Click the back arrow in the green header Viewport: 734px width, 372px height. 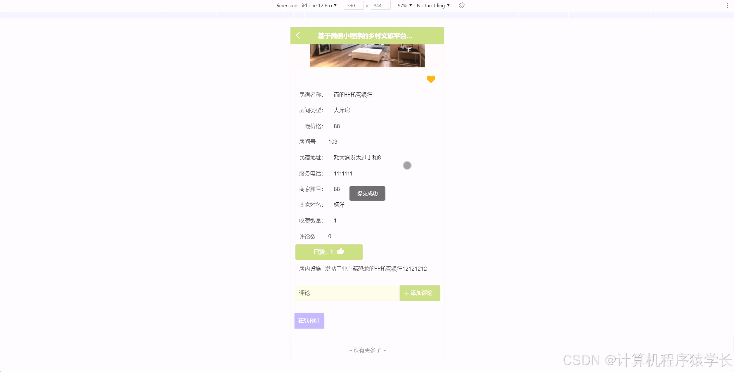tap(298, 35)
